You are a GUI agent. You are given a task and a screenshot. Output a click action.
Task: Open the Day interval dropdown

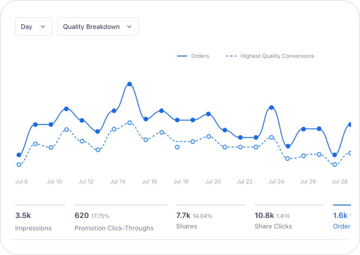pyautogui.click(x=33, y=27)
